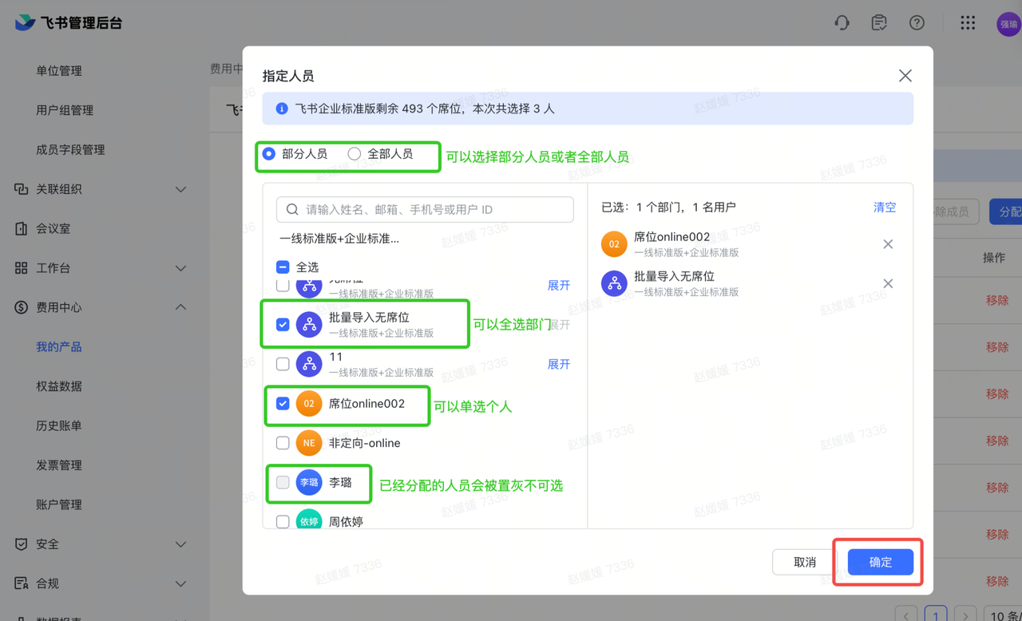Viewport: 1022px width, 621px height.
Task: Open the task checklist icon in header
Action: [879, 22]
